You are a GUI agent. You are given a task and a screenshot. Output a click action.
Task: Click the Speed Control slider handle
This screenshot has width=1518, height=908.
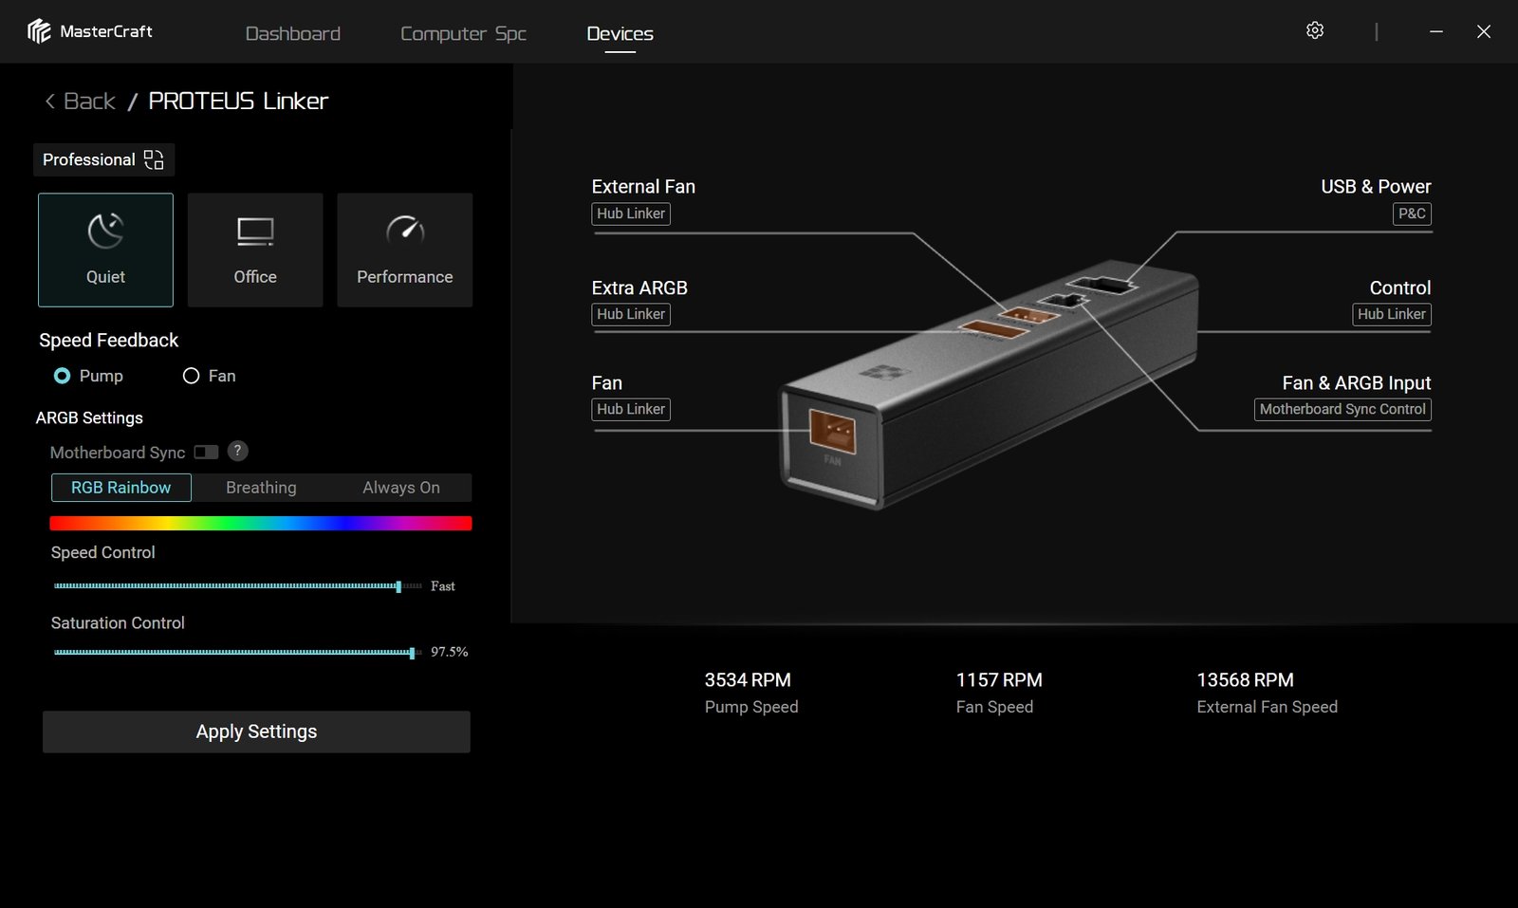click(x=398, y=586)
